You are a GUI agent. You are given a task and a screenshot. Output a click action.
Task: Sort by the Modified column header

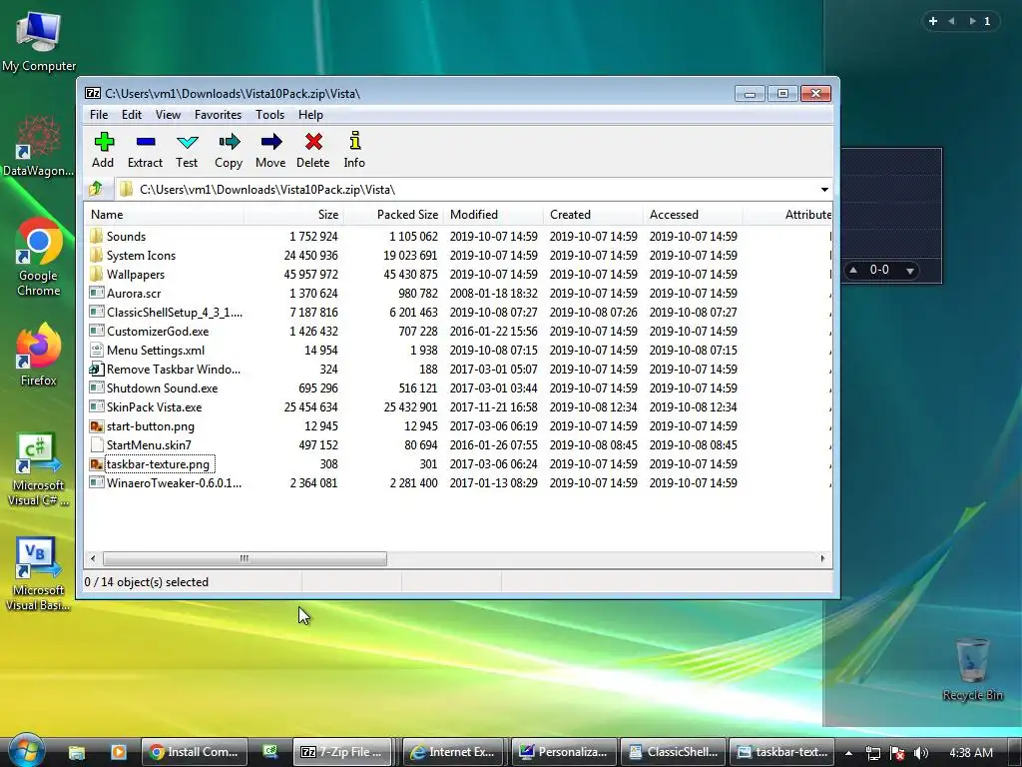point(493,215)
